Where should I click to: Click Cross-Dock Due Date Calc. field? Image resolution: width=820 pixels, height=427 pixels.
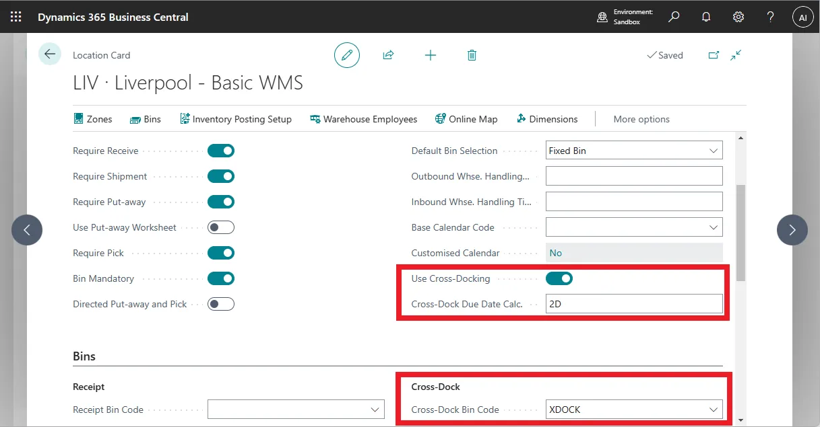pos(634,304)
